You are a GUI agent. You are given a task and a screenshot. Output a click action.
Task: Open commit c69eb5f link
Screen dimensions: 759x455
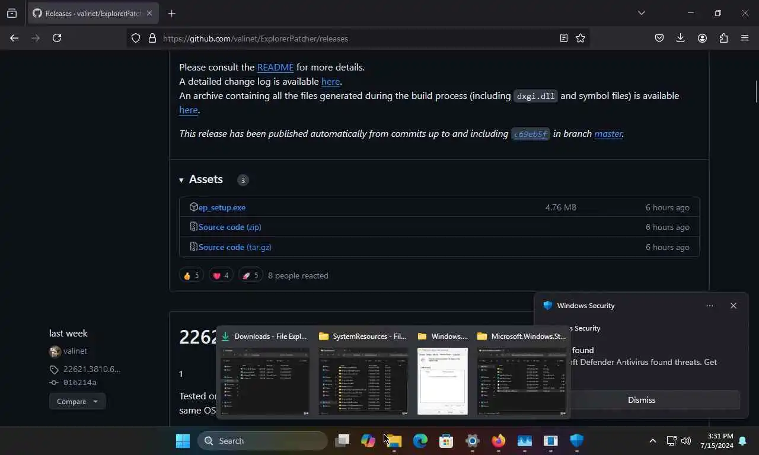click(x=531, y=134)
